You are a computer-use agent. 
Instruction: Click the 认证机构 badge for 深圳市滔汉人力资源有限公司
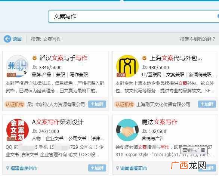tap(15, 104)
